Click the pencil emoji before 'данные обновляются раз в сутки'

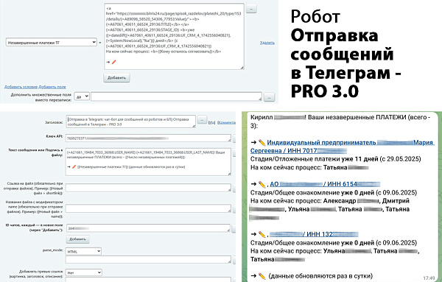point(262,276)
